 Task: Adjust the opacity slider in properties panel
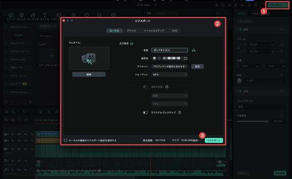[x=267, y=121]
